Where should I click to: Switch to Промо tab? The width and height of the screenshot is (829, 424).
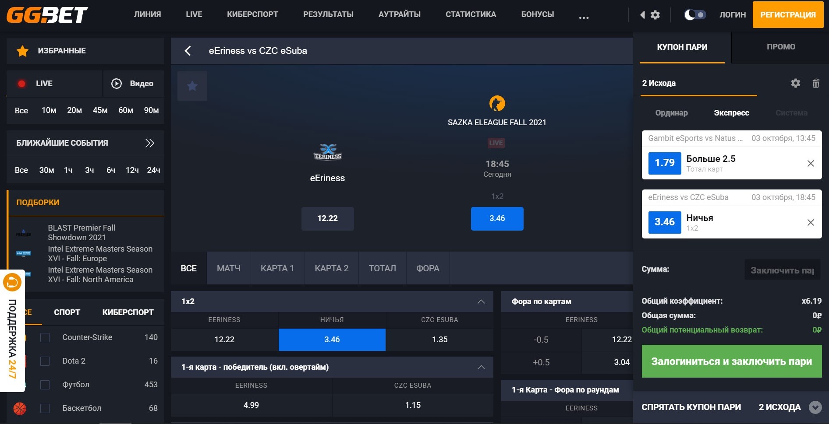coord(781,47)
